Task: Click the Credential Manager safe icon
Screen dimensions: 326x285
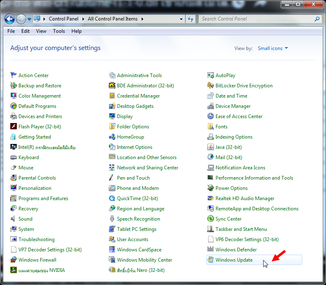Action: 112,96
